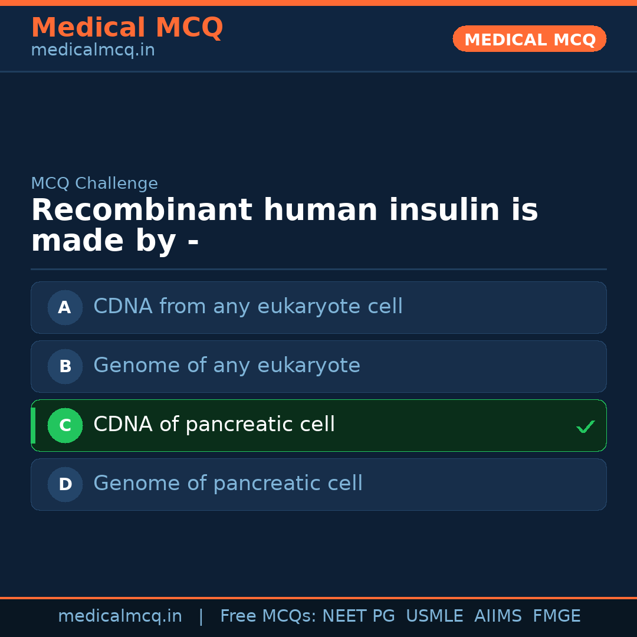Click the letter B circle badge
This screenshot has height=637, width=637.
point(65,366)
